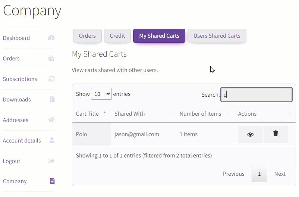Open Dashboard link in sidebar
This screenshot has height=197, width=299.
[16, 38]
